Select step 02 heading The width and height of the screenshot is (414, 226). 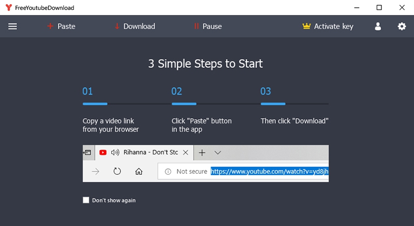tap(176, 91)
